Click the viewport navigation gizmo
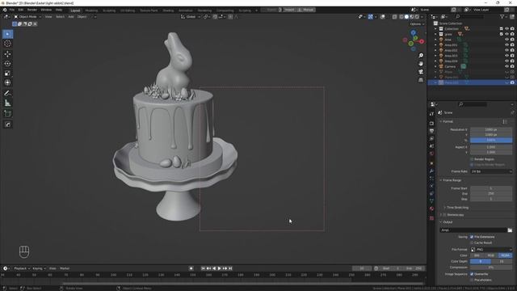The image size is (517, 291). (x=413, y=41)
